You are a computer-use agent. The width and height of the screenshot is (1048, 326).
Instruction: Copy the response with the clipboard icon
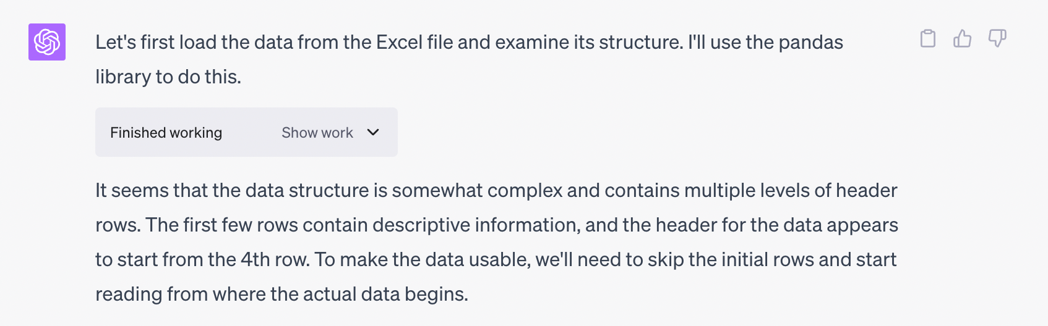click(927, 39)
